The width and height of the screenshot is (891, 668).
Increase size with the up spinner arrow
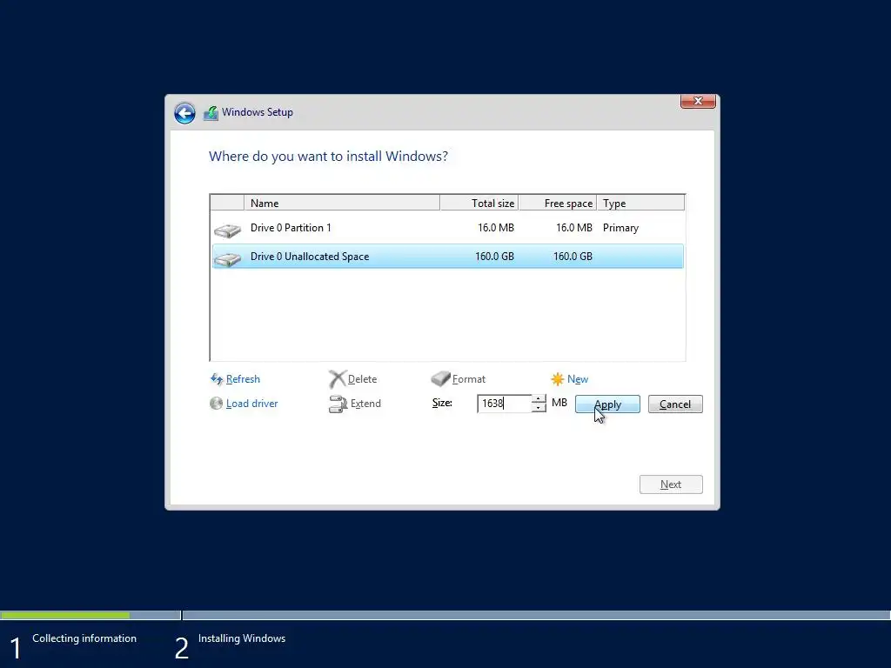538,398
